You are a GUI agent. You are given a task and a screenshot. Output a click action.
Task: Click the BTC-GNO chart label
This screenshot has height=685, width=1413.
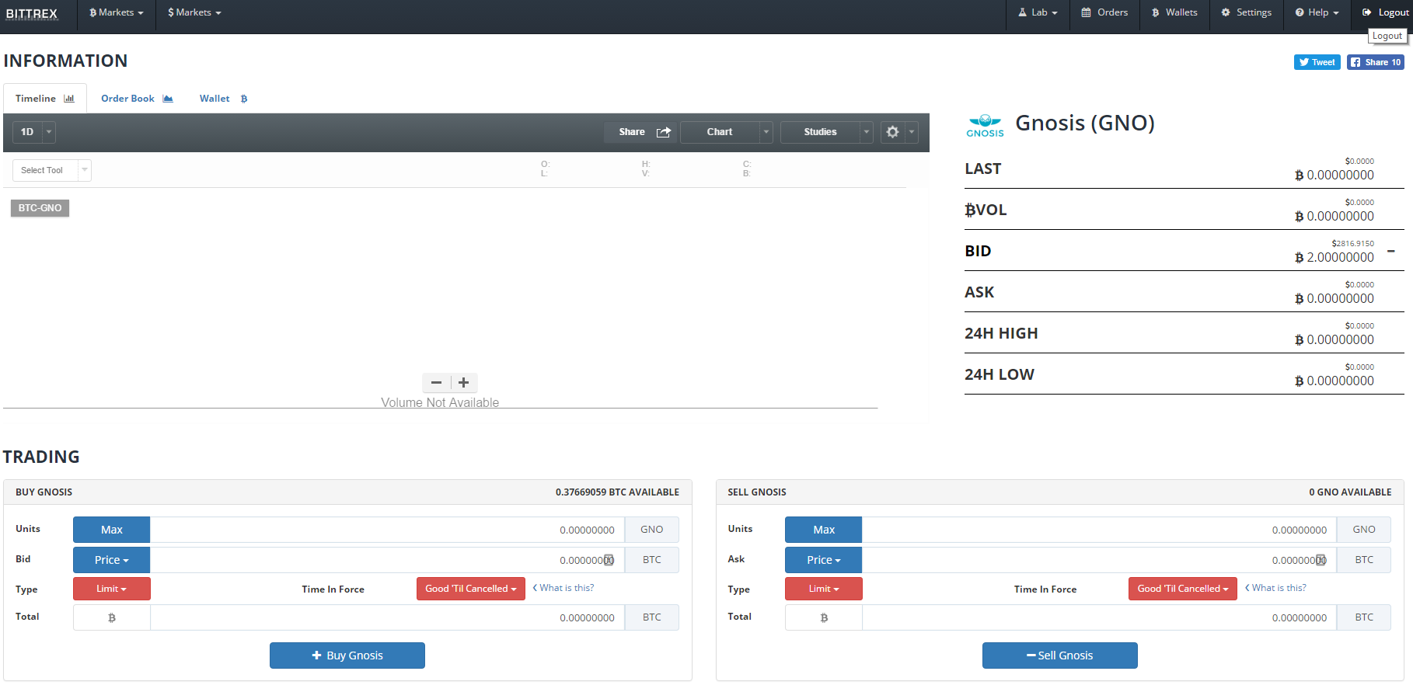(40, 208)
